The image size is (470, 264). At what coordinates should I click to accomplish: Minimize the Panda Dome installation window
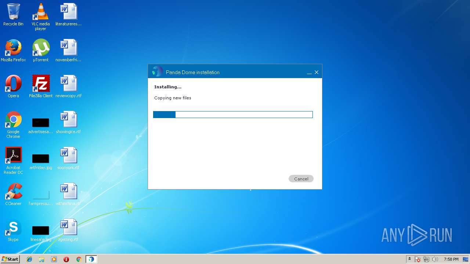pos(309,73)
